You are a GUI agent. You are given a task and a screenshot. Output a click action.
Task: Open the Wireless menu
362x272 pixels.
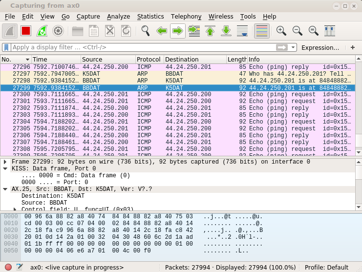(221, 17)
